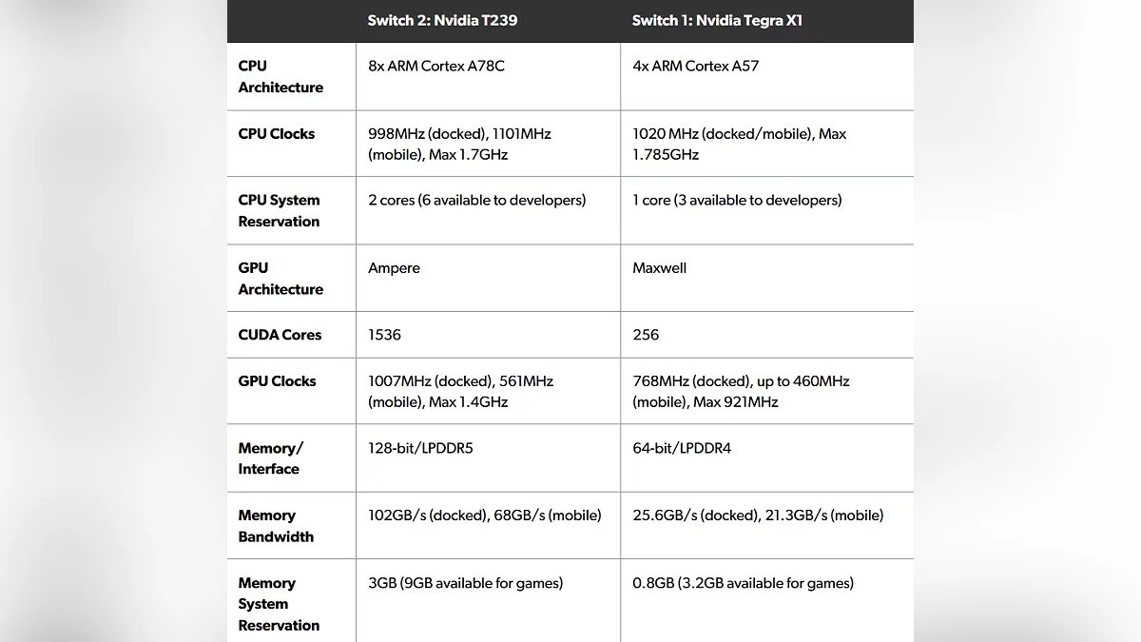Viewport: 1141px width, 642px height.
Task: Click the Switch 1 CPU clocks value starting 1020 MHz
Action: point(739,144)
